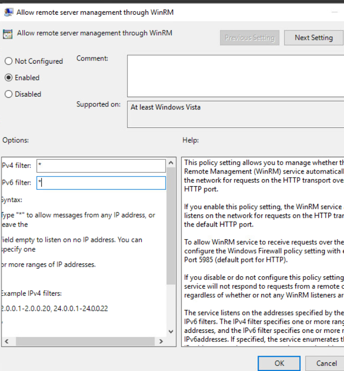This screenshot has width=344, height=371.
Task: Click the down arrow of Options scrollbar
Action: coord(171,331)
